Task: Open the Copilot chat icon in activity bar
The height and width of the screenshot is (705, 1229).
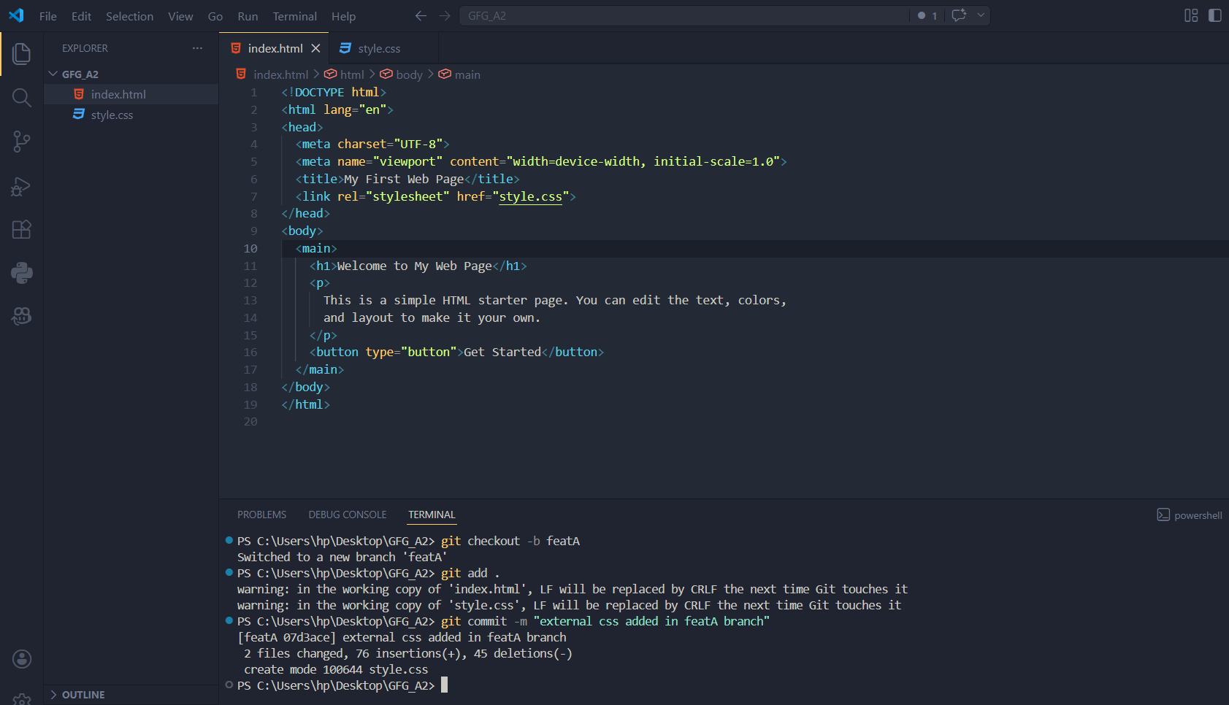Action: (22, 316)
